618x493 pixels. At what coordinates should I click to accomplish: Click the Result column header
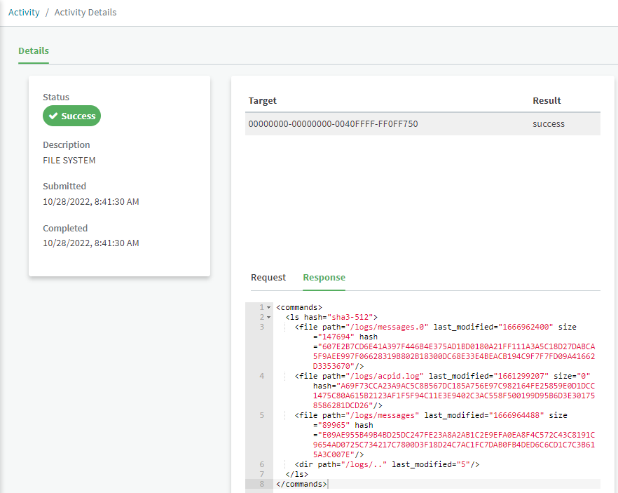pos(547,101)
